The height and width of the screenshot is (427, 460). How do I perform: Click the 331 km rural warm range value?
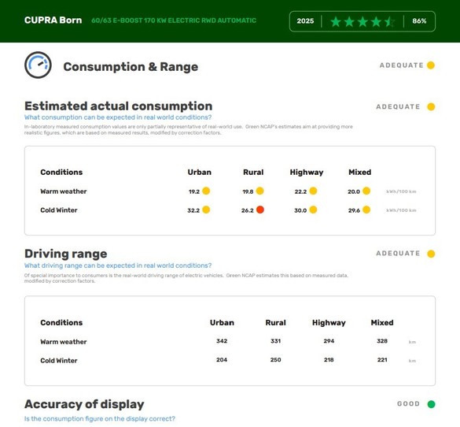pos(275,341)
